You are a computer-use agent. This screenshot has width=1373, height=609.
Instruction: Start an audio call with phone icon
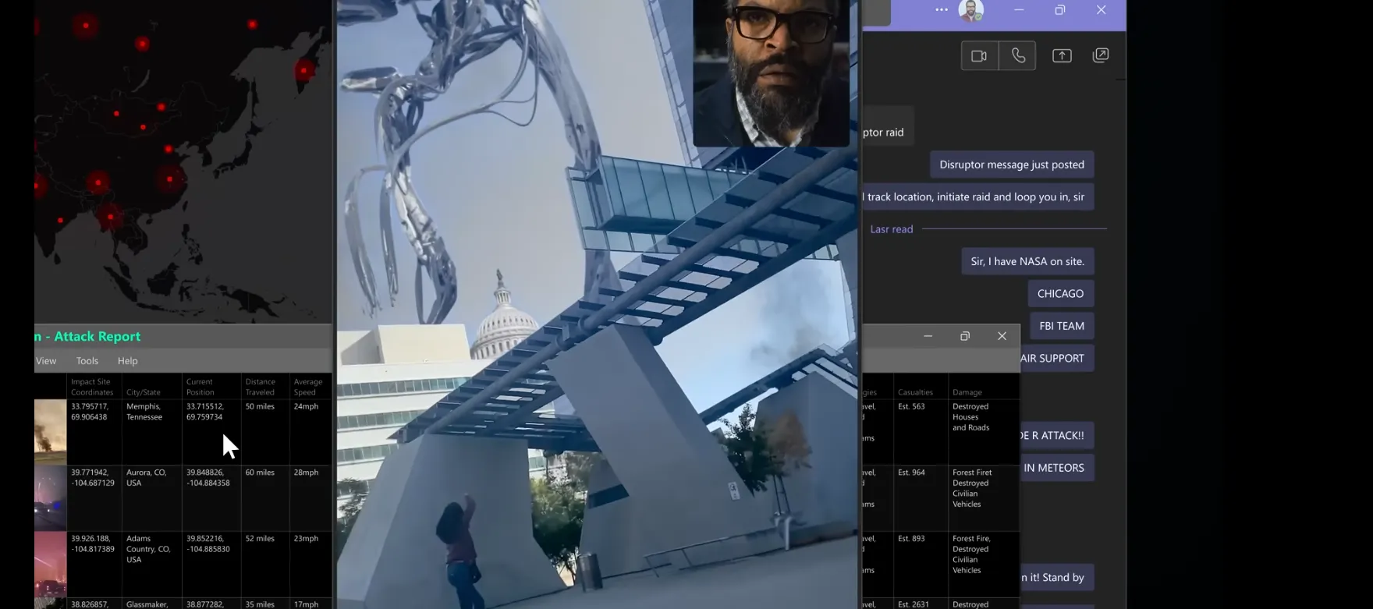click(1018, 56)
